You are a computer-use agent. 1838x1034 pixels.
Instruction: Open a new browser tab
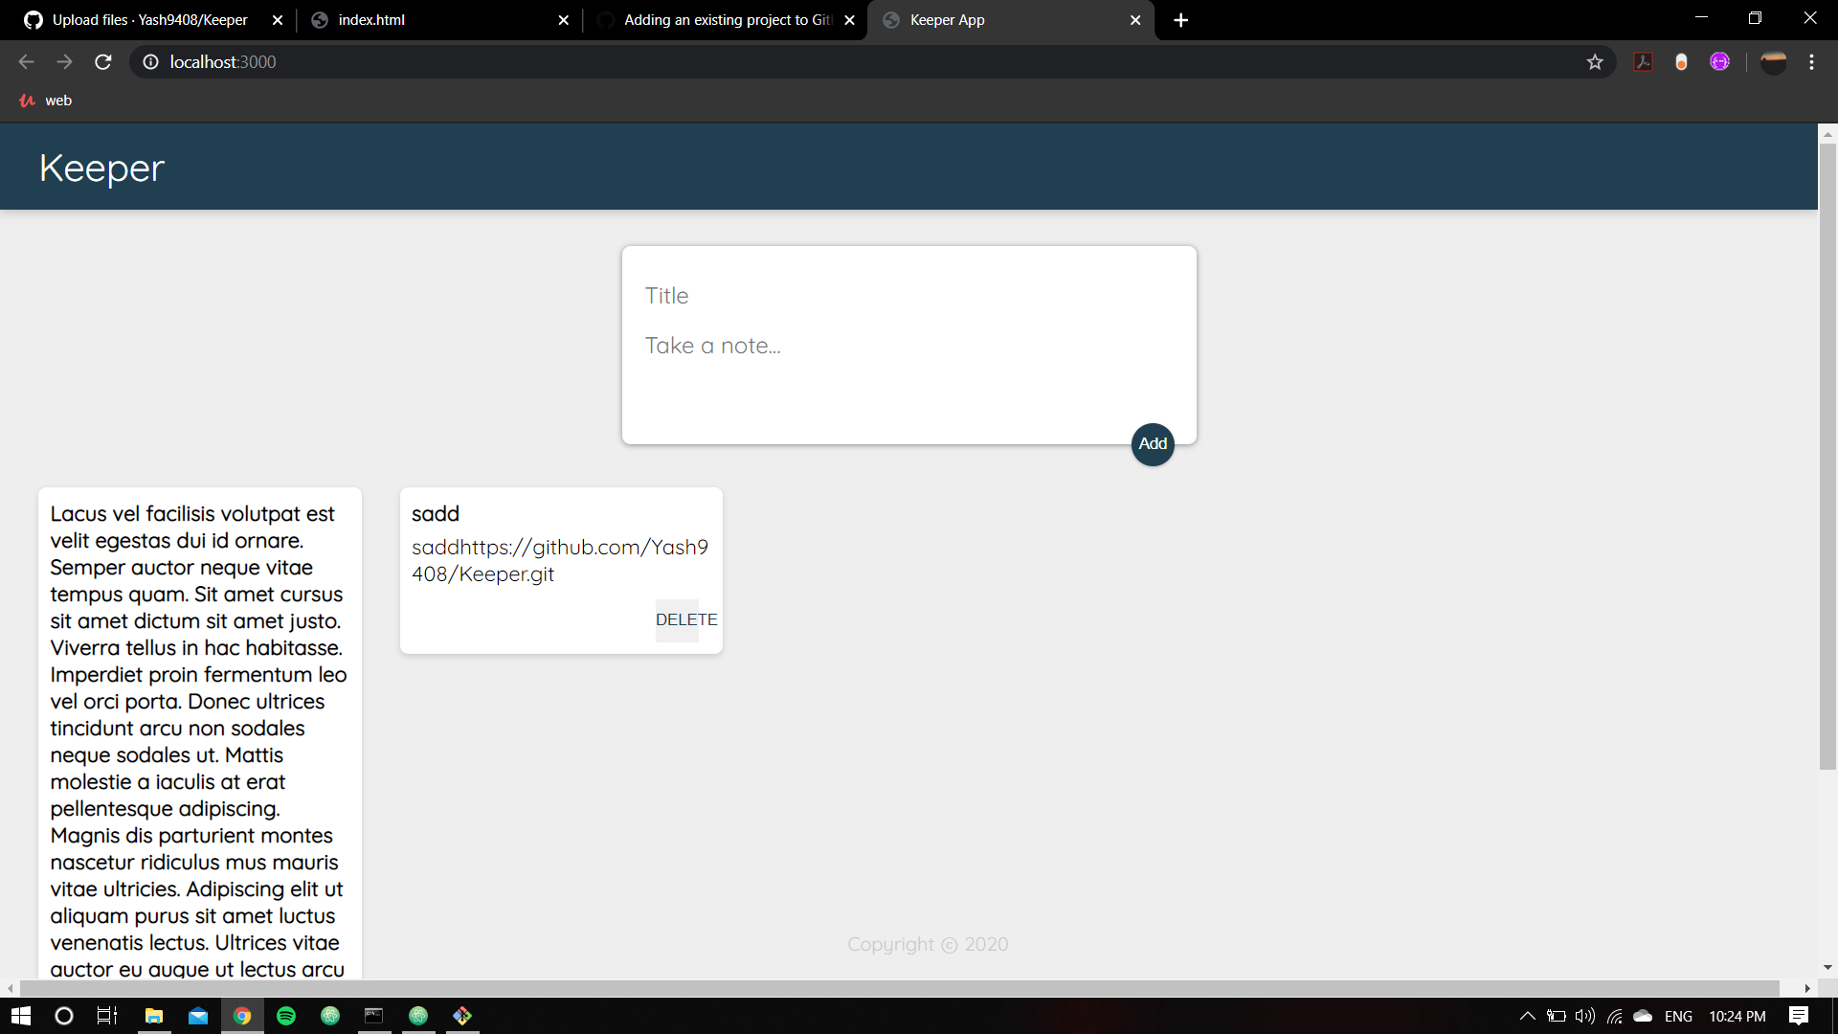click(1181, 20)
